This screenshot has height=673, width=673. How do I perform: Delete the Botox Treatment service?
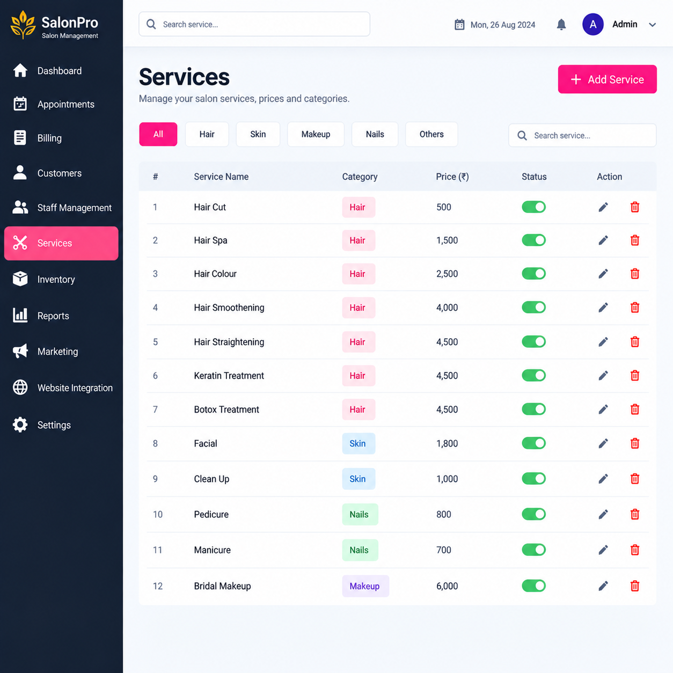click(635, 409)
